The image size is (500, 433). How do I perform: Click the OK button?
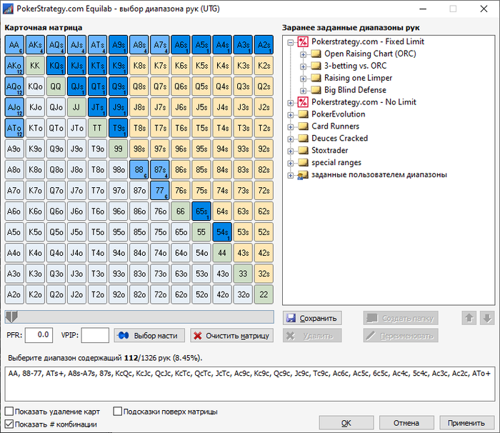pyautogui.click(x=346, y=423)
